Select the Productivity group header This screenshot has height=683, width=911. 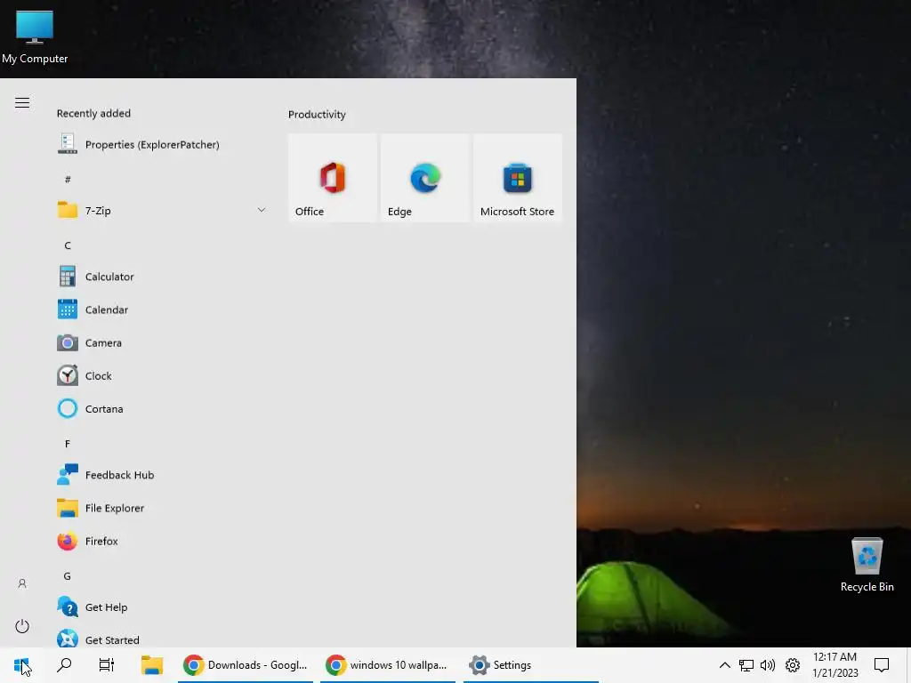point(317,115)
